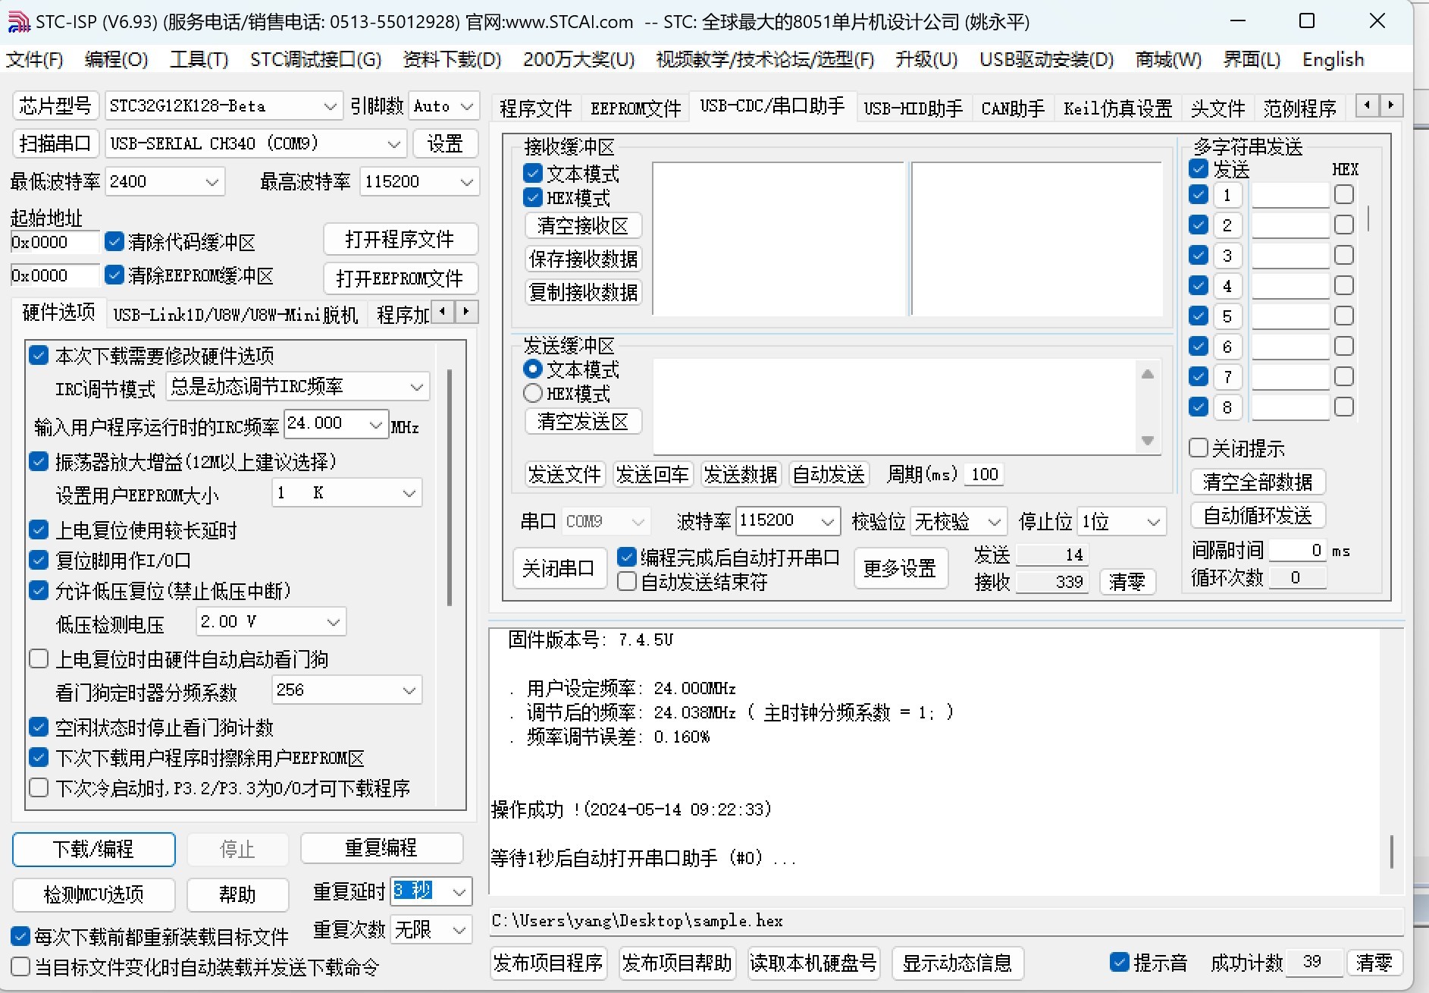Open 编程(O) menu
Viewport: 1429px width, 993px height.
coord(116,59)
